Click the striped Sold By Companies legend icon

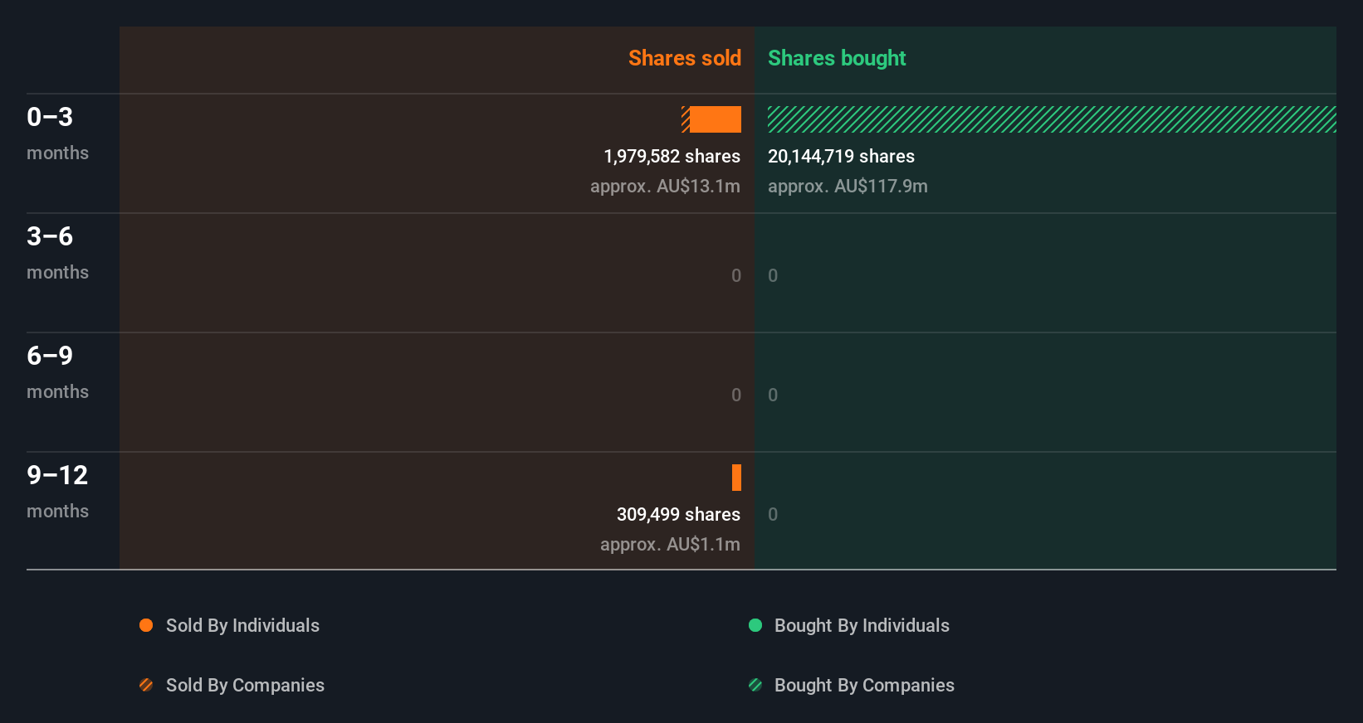point(146,685)
